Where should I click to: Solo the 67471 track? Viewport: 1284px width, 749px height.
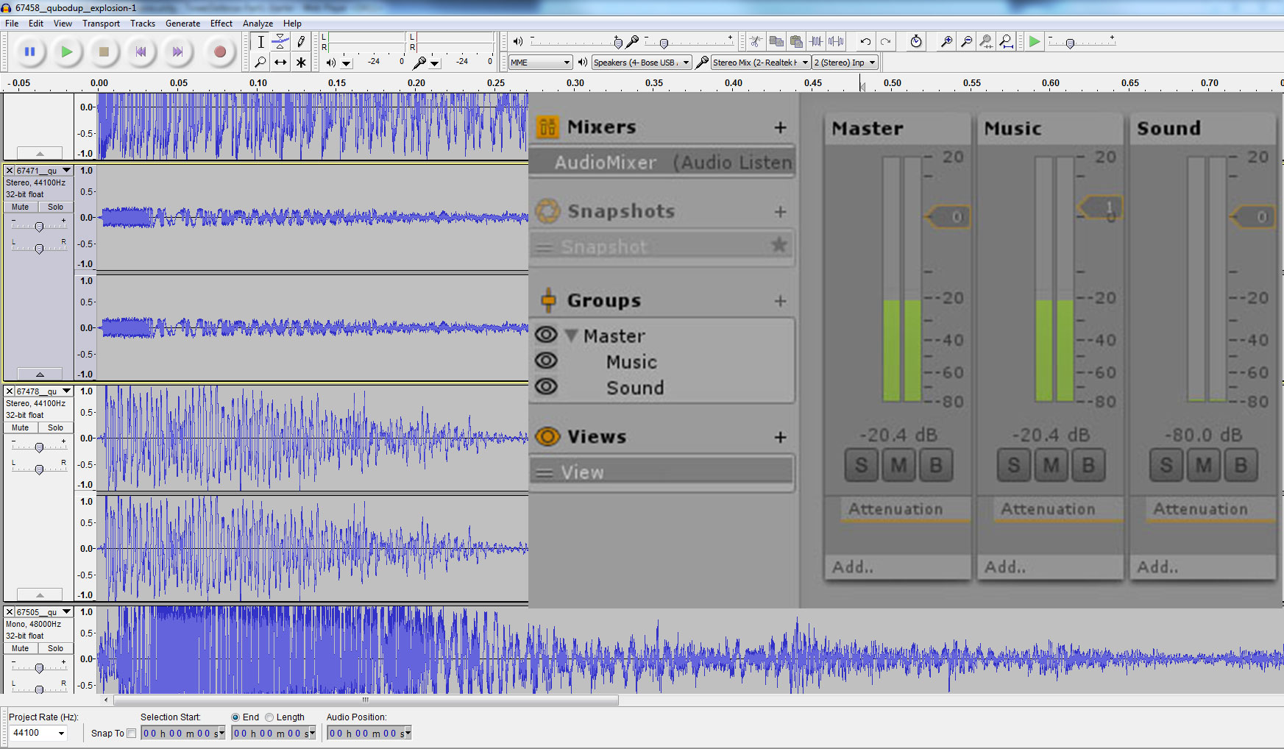click(55, 207)
